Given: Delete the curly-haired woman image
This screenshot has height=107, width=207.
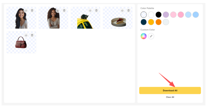Looking at the screenshot, I should pos(64,10).
